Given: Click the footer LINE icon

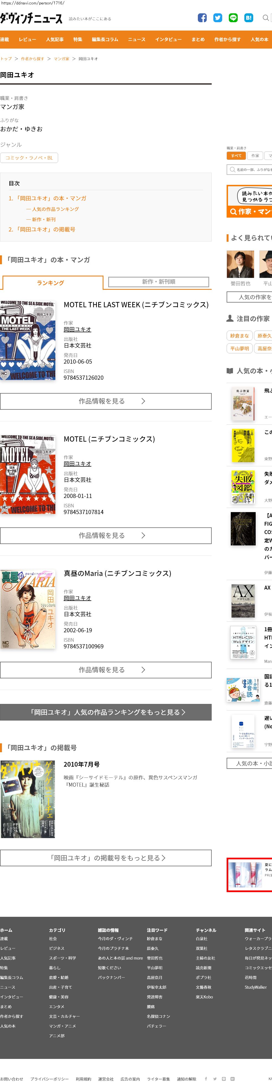Looking at the screenshot, I should [x=224, y=1079].
